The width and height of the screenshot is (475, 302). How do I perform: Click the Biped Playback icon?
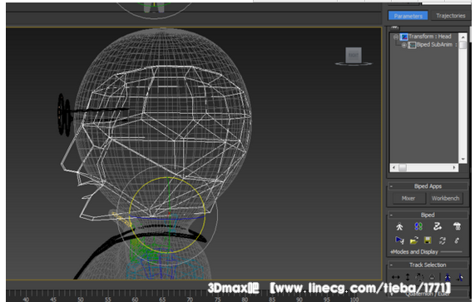(x=399, y=240)
